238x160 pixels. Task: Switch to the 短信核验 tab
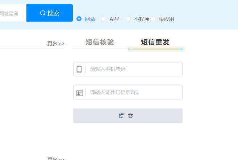point(100,42)
